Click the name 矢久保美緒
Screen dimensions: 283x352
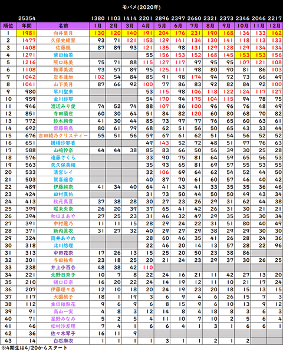point(63,165)
